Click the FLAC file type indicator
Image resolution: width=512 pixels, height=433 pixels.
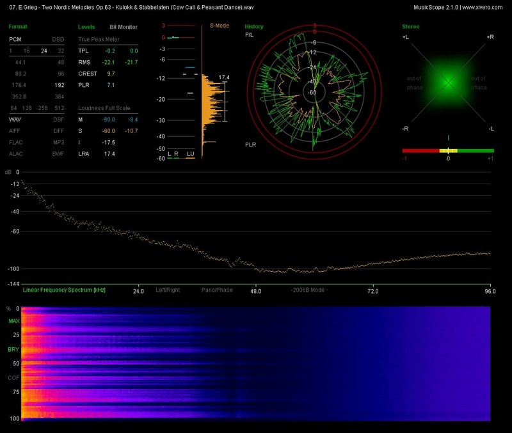[16, 142]
